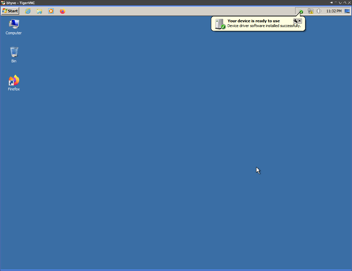This screenshot has height=271, width=352.
Task: Open the volume speaker tray icon
Action: click(319, 11)
